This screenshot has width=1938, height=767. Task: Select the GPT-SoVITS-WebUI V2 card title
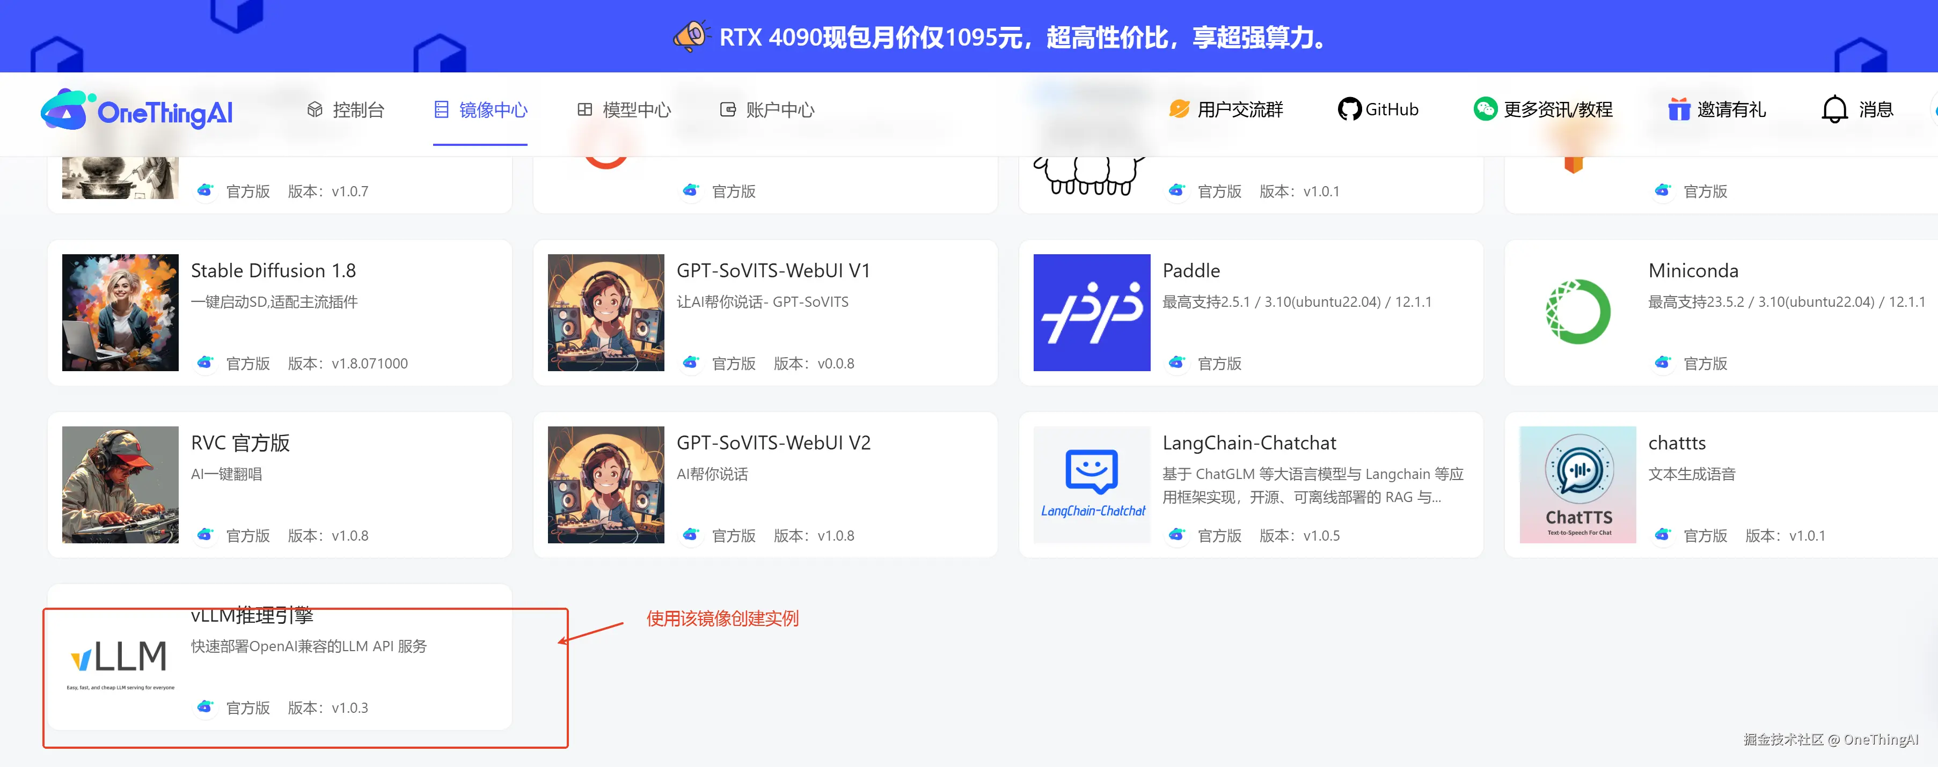(x=773, y=443)
